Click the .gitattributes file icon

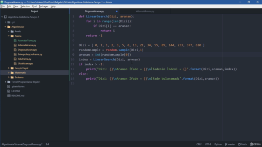tap(9, 87)
